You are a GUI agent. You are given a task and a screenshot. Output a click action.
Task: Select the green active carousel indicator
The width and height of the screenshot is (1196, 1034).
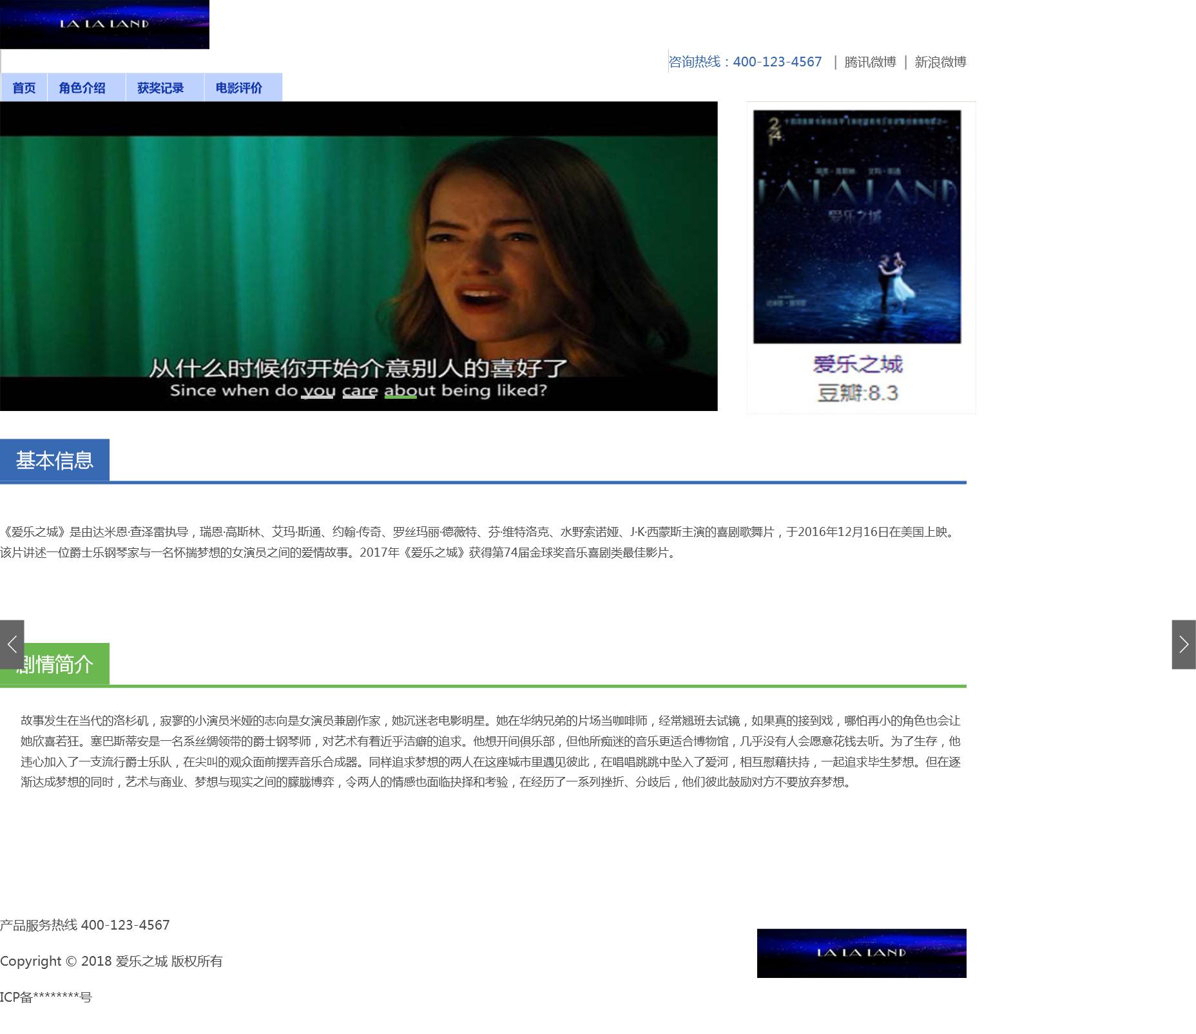point(400,397)
